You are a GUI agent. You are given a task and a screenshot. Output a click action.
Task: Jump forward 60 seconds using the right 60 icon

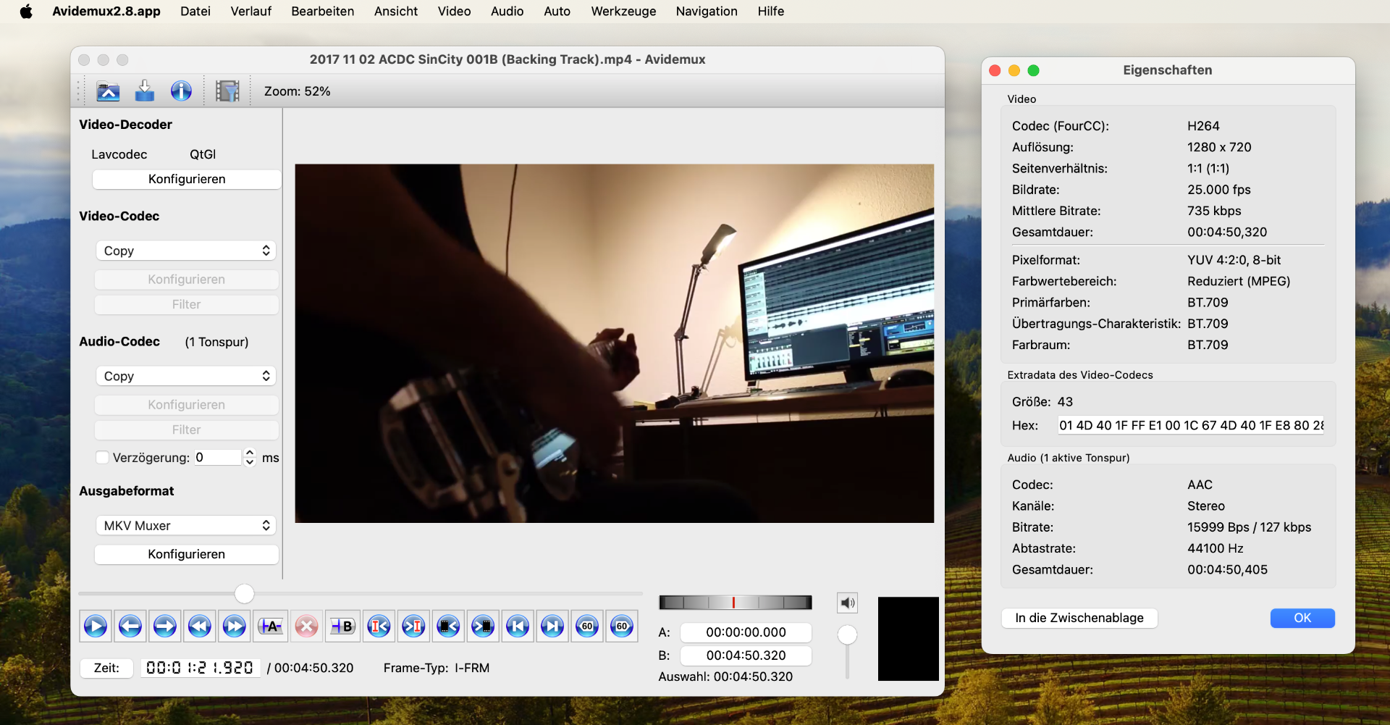pos(622,626)
